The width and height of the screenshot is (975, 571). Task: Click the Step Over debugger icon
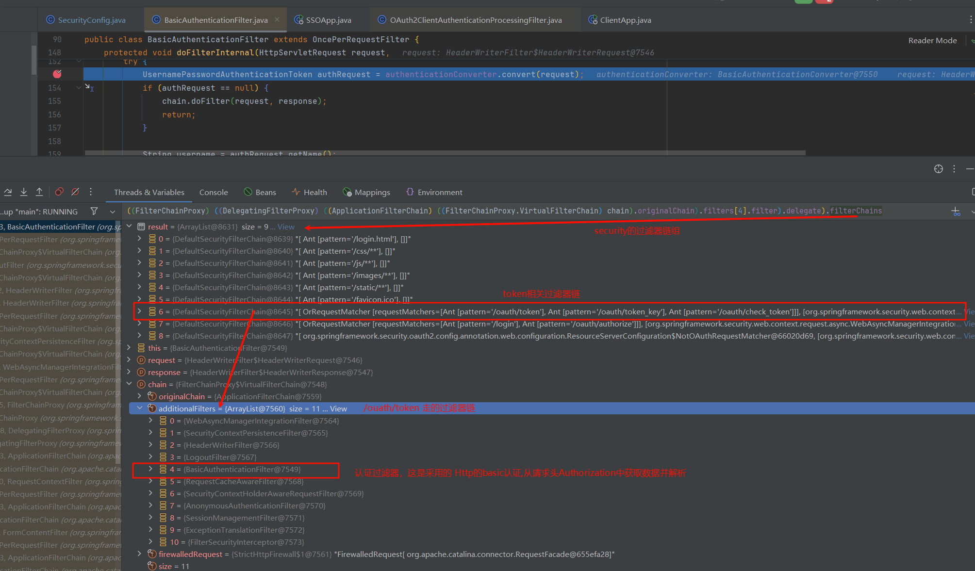tap(8, 192)
